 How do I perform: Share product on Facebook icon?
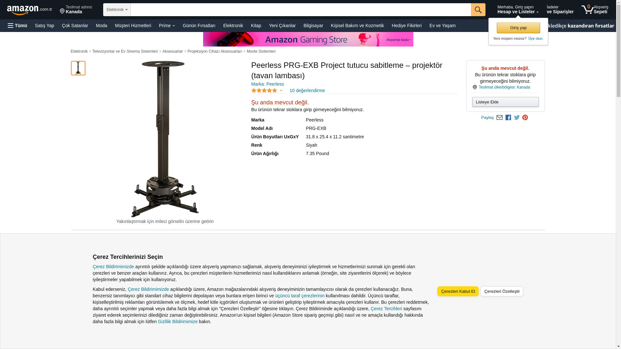508,118
